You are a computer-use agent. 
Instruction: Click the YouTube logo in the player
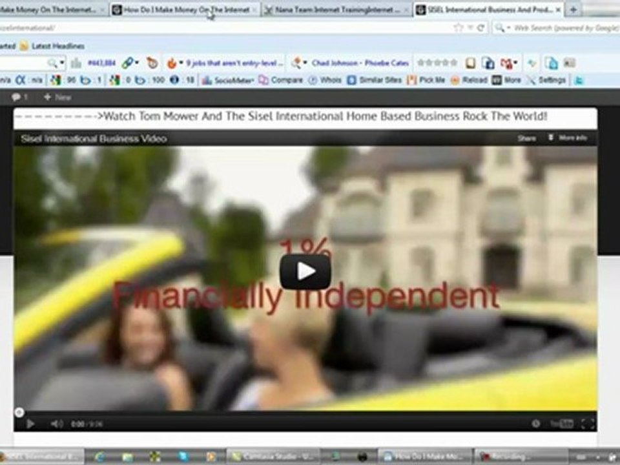click(561, 424)
